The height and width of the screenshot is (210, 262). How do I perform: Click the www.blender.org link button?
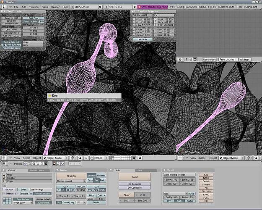[x=153, y=7]
